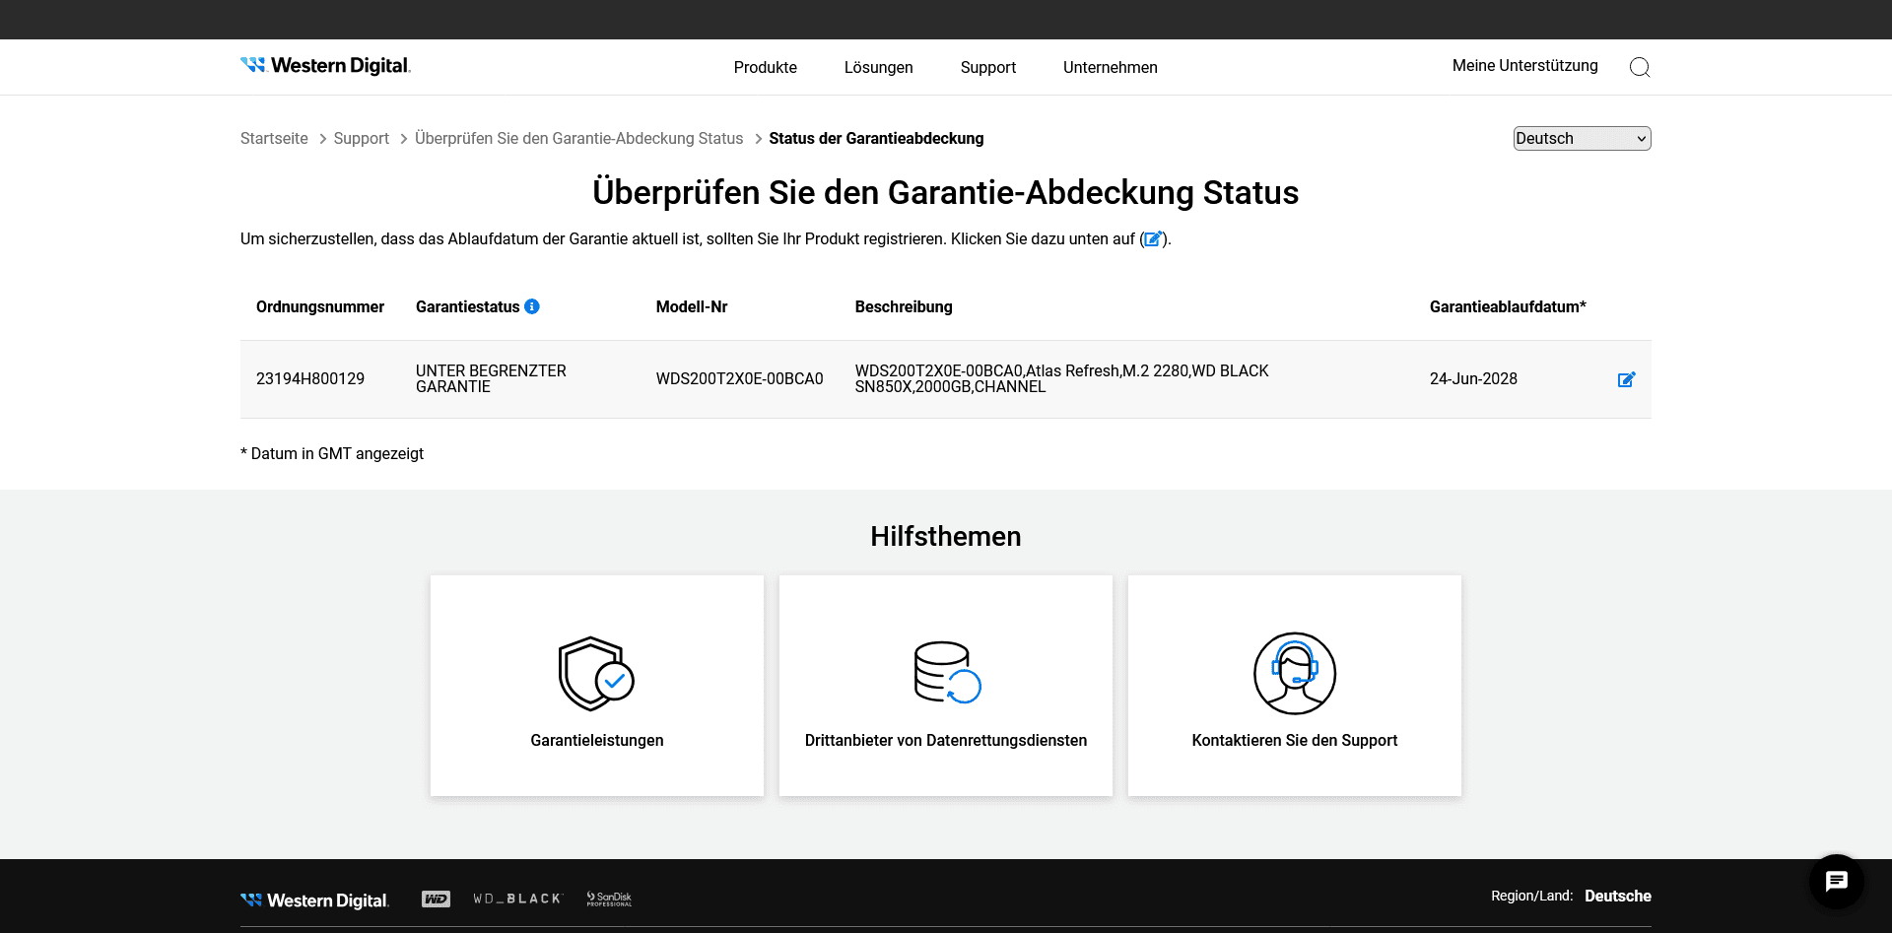Open the search magnifier icon
Image resolution: width=1892 pixels, height=933 pixels.
[1640, 67]
